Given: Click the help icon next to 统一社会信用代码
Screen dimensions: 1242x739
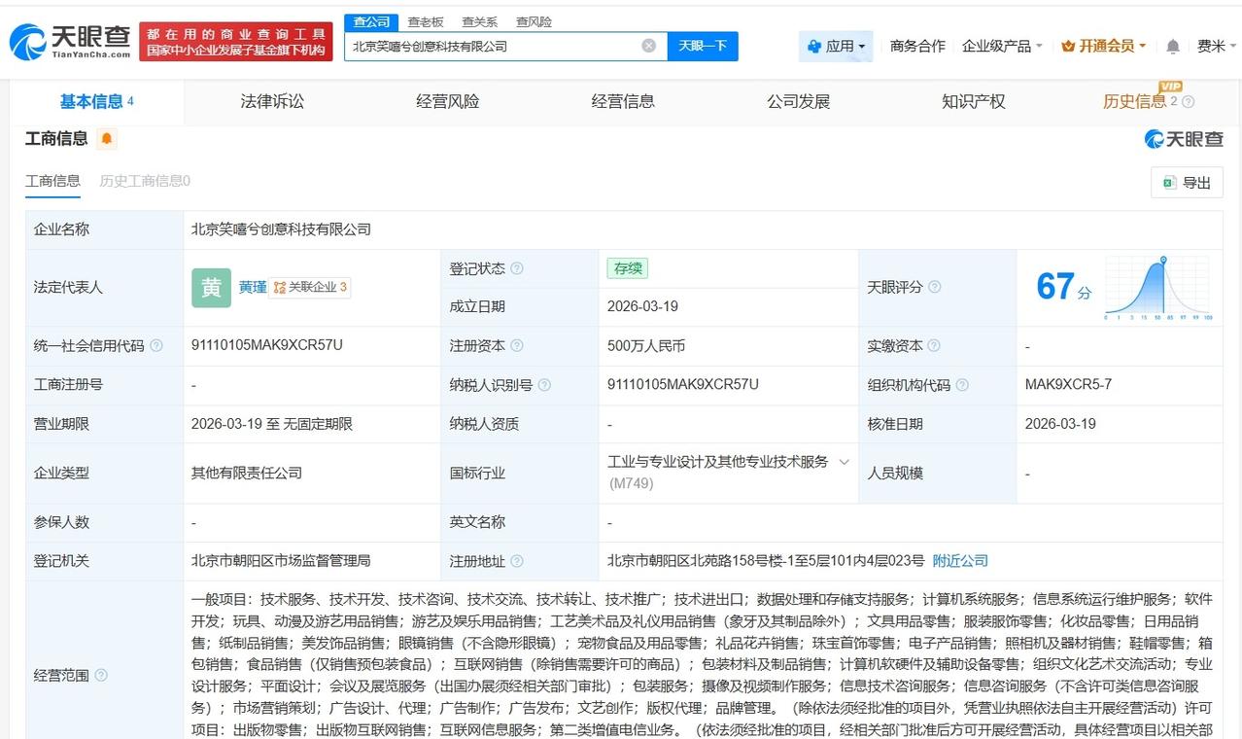Looking at the screenshot, I should click(x=155, y=345).
